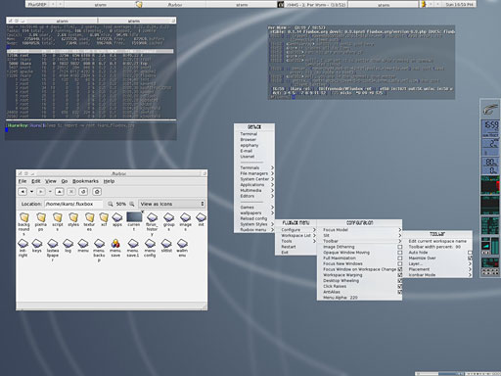Select the scripts folder icon
This screenshot has width=501, height=376.
tap(58, 217)
